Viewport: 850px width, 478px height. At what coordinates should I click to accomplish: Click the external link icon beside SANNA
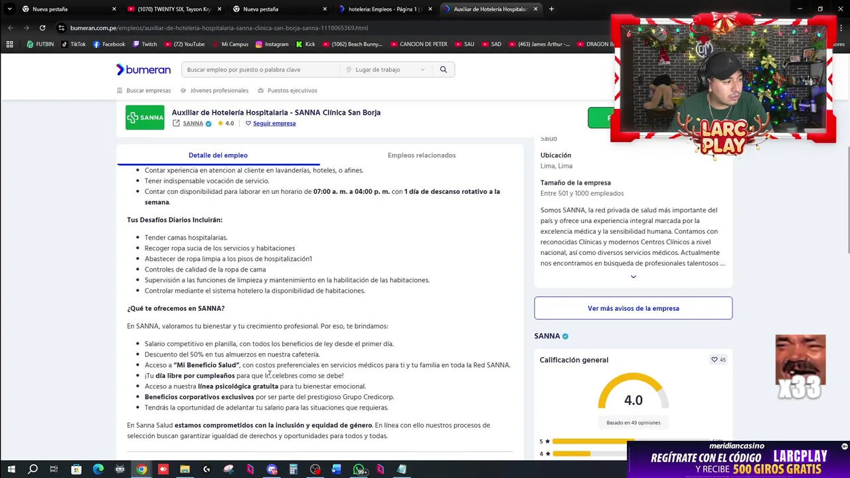coord(176,123)
